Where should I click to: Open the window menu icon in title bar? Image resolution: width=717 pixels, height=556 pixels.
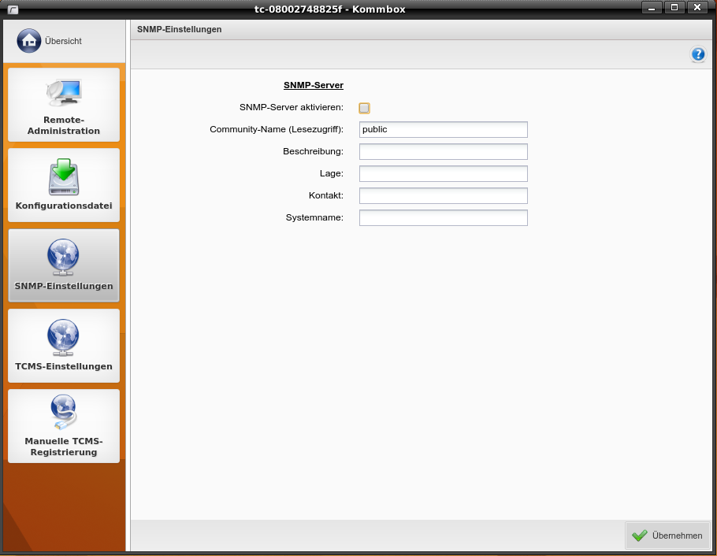[13, 9]
